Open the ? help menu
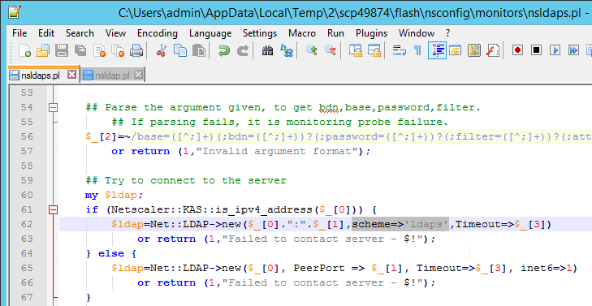 [x=447, y=33]
